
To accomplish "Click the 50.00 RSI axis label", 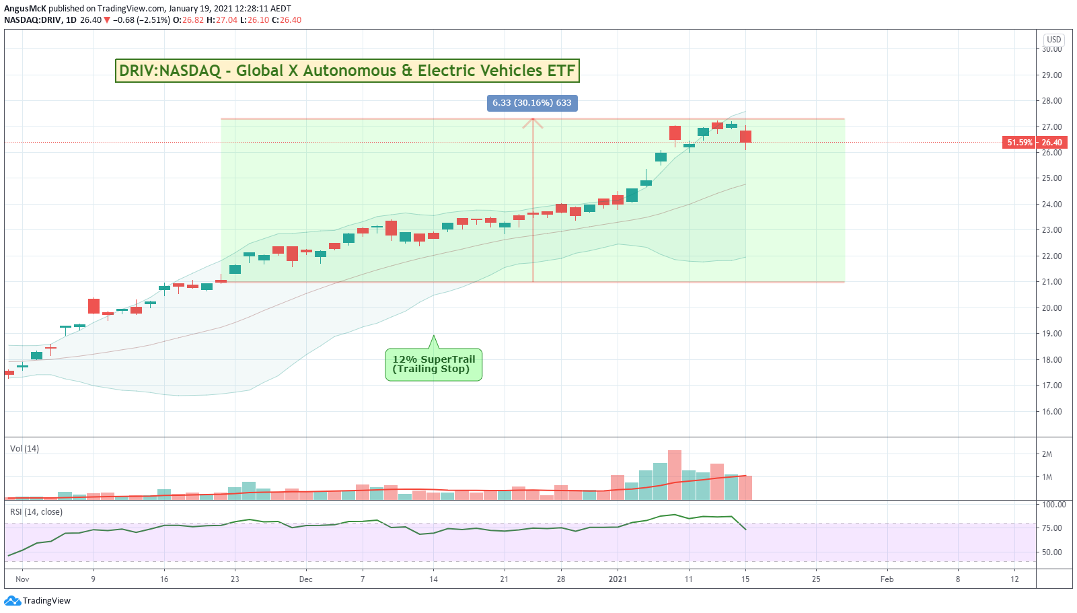I will [x=1052, y=552].
